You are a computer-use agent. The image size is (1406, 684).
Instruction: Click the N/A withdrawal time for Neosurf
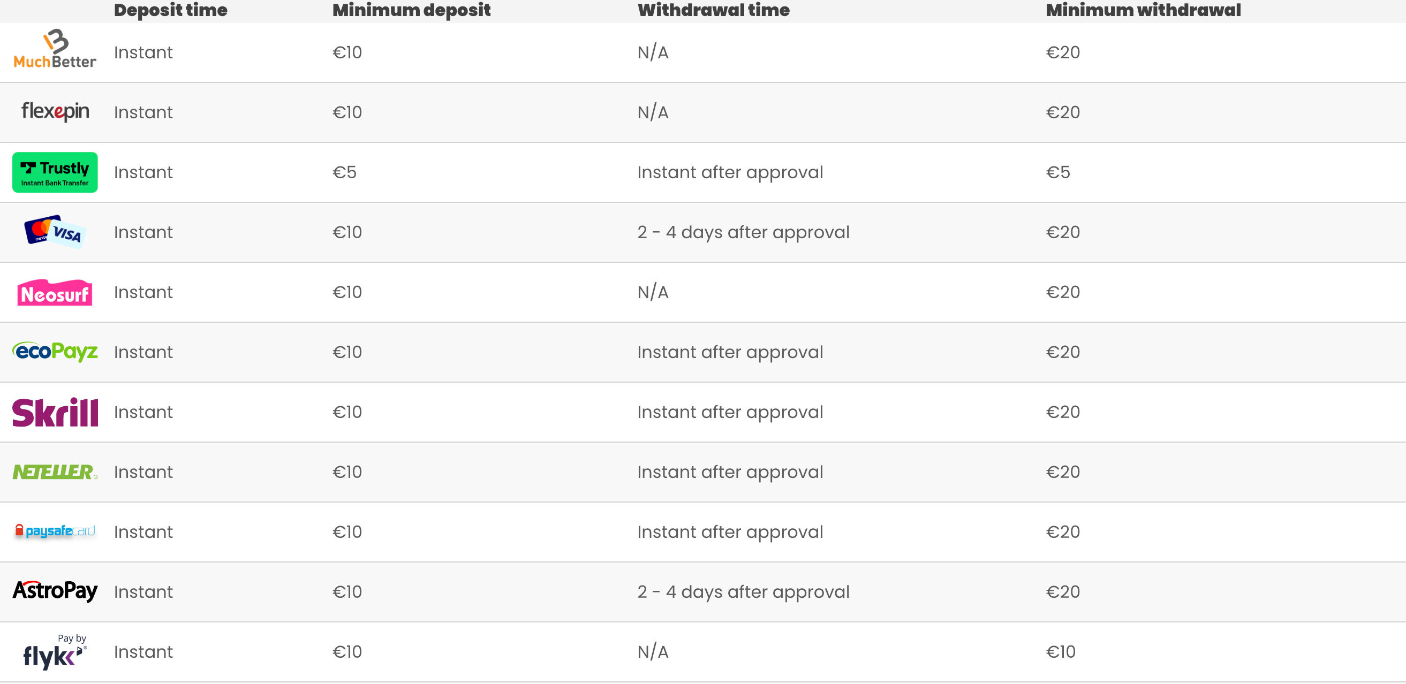click(x=652, y=292)
